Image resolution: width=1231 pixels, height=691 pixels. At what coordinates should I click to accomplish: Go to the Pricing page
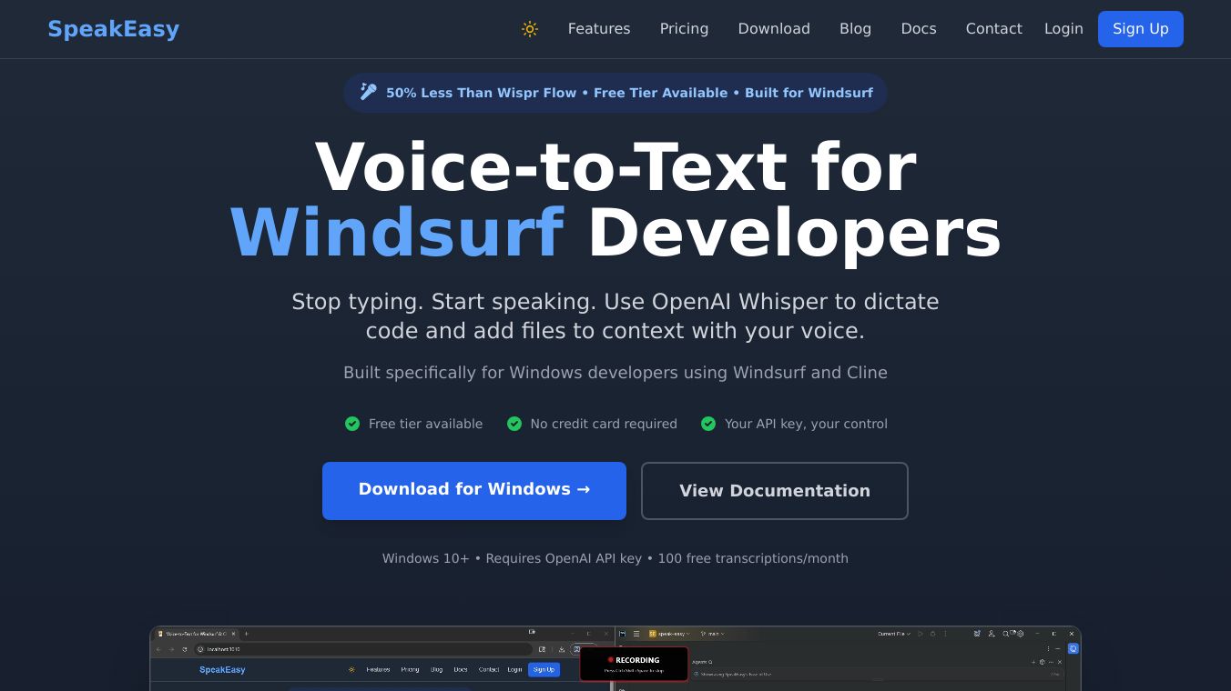pyautogui.click(x=684, y=29)
